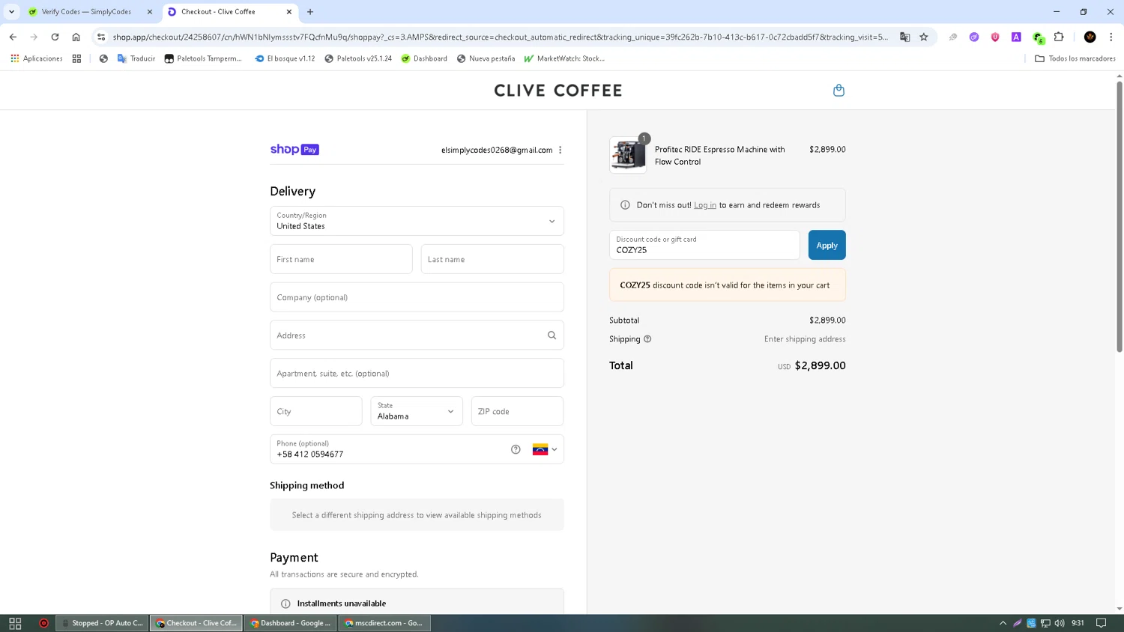Image resolution: width=1124 pixels, height=632 pixels.
Task: Click the purple A extension icon
Action: tap(1016, 37)
